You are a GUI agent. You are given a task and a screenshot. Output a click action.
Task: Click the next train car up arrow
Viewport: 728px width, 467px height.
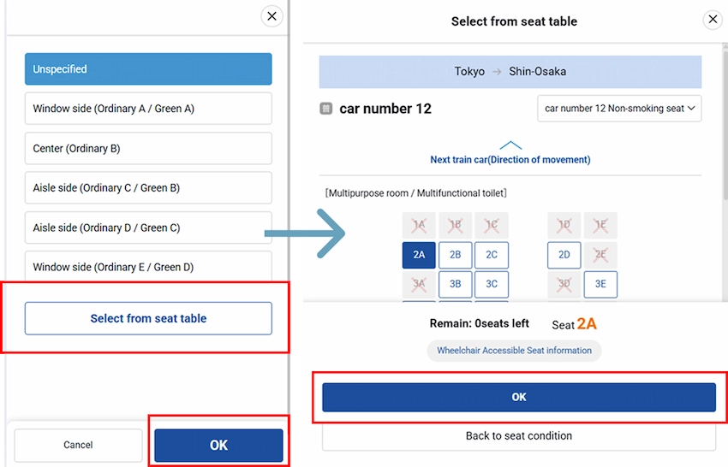point(510,145)
